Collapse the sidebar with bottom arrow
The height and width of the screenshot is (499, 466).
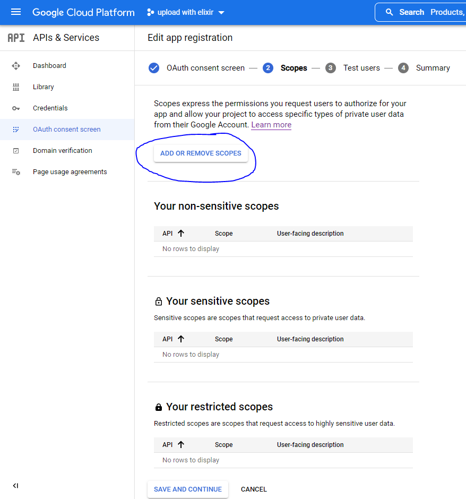(15, 486)
